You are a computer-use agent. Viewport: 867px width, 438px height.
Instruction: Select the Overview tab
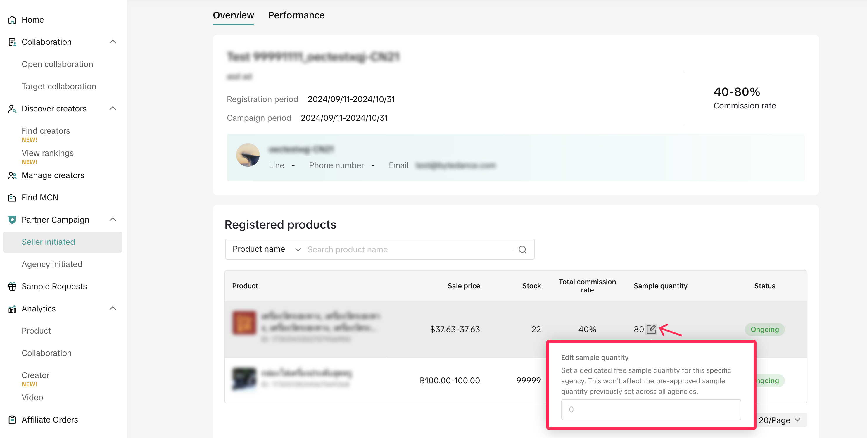[233, 15]
